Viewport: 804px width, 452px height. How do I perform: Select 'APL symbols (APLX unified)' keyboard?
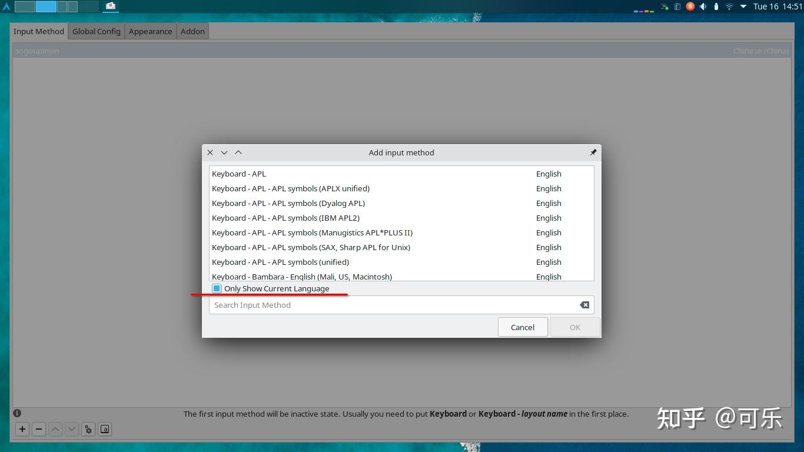(401, 188)
